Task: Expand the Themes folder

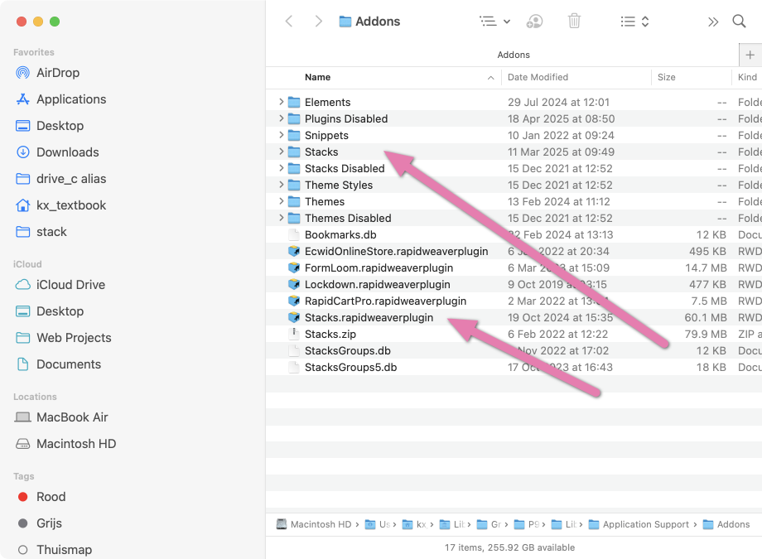Action: pos(281,200)
